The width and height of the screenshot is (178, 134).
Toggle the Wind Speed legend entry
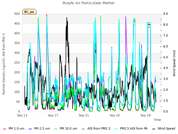(x=164, y=128)
